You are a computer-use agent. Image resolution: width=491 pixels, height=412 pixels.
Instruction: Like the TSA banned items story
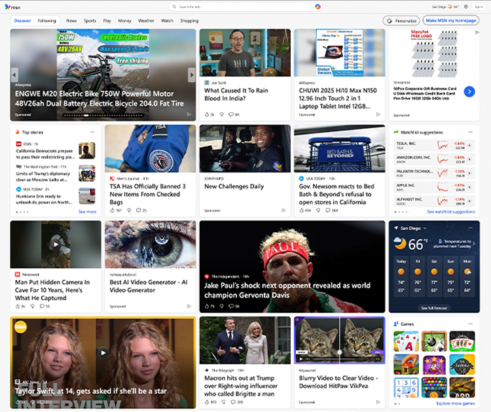112,210
